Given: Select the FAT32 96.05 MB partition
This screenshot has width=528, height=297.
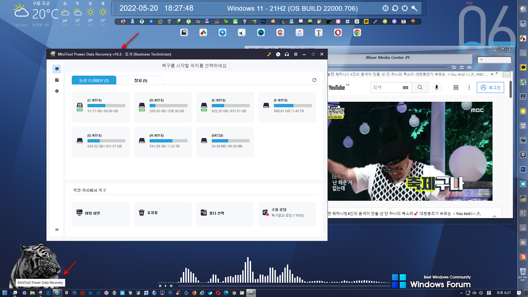Looking at the screenshot, I should tap(225, 142).
